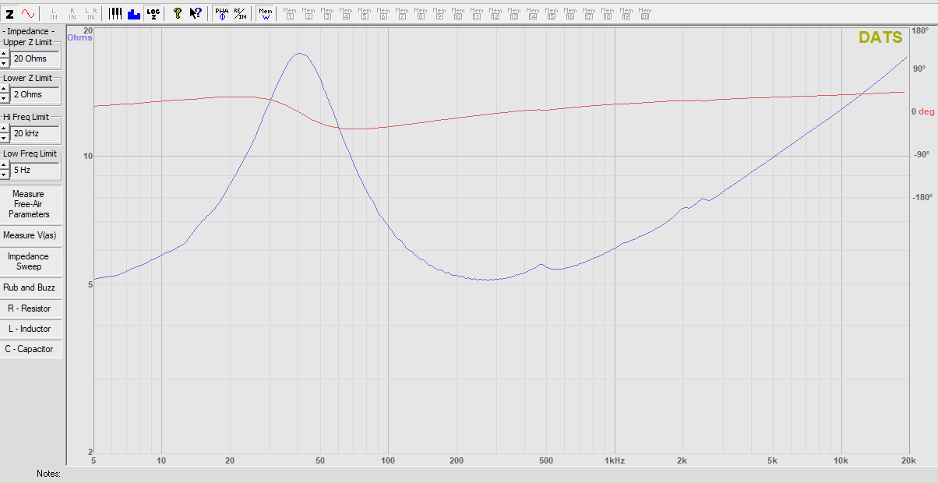Click the Mem W memory write icon
Screen dimensions: 938x483
(266, 13)
